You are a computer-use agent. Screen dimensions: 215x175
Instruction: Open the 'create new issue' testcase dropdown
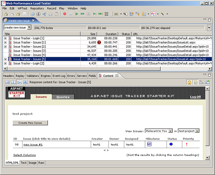29,28
